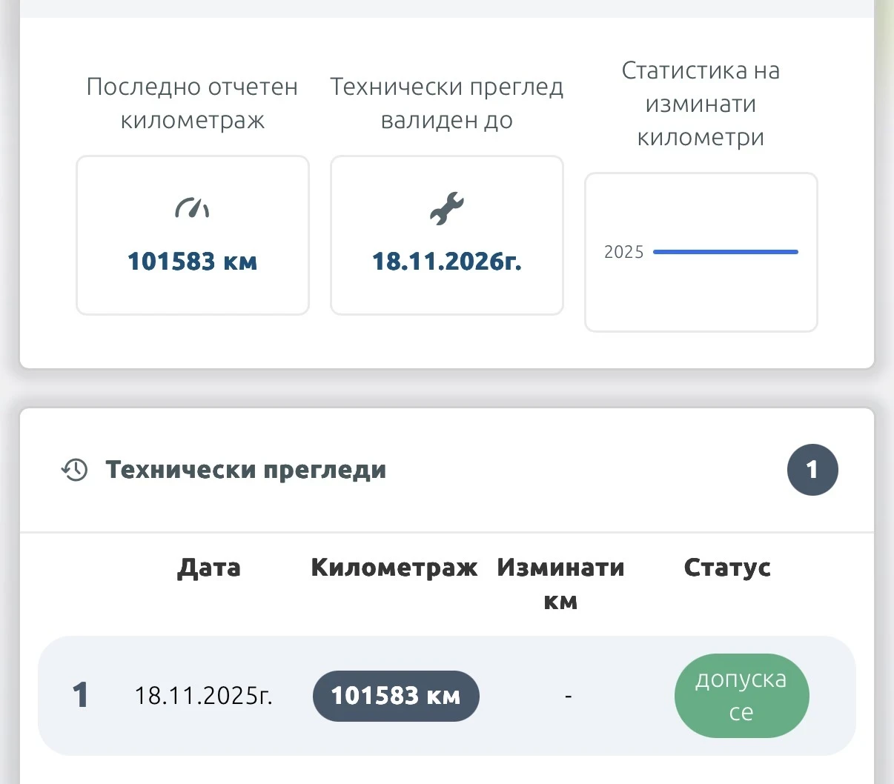The image size is (894, 784).
Task: Click row number 1 in the inspections table
Action: click(x=80, y=696)
